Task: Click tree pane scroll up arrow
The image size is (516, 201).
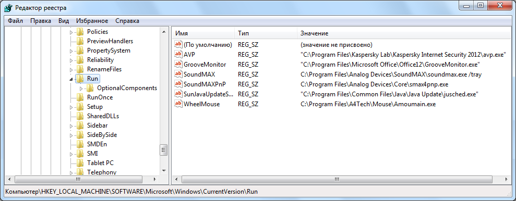Action: [163, 32]
